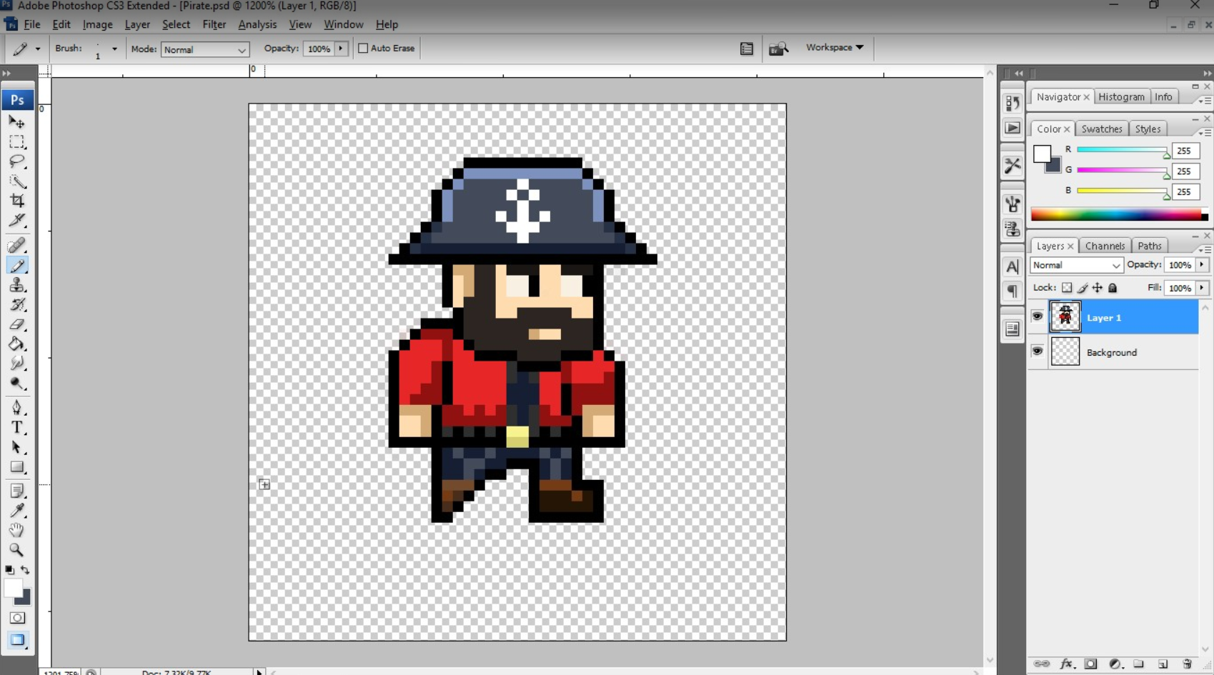Open the Tool Preset picker arrow
Screen dimensions: 1214x675
pyautogui.click(x=38, y=49)
